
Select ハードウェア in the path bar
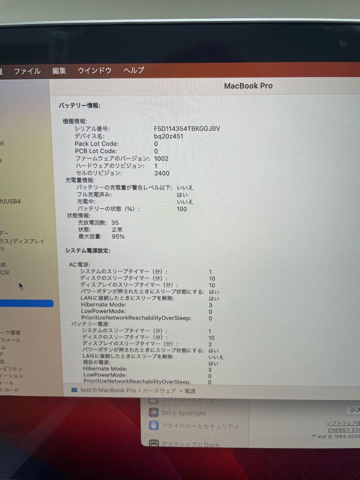tap(159, 391)
